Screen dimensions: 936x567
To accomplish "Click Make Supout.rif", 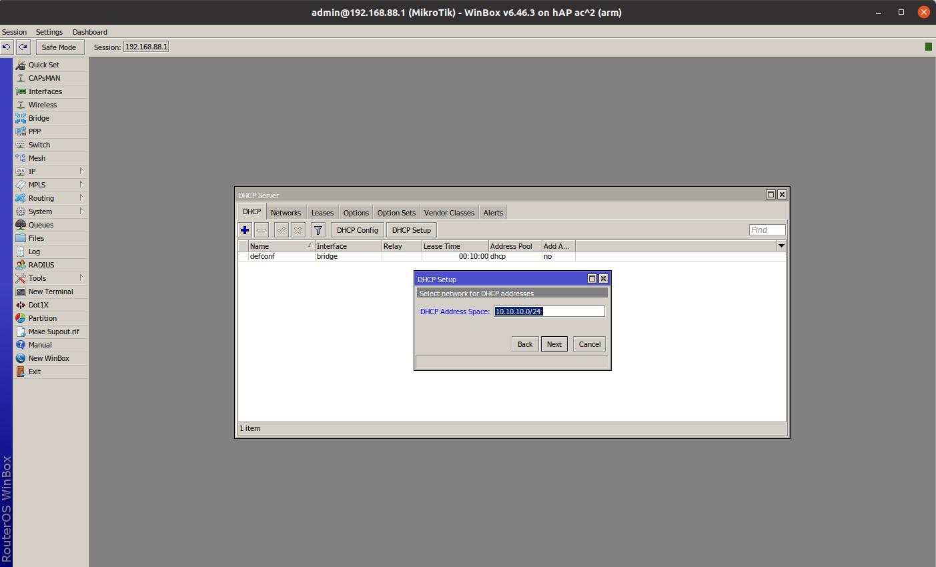I will click(51, 332).
